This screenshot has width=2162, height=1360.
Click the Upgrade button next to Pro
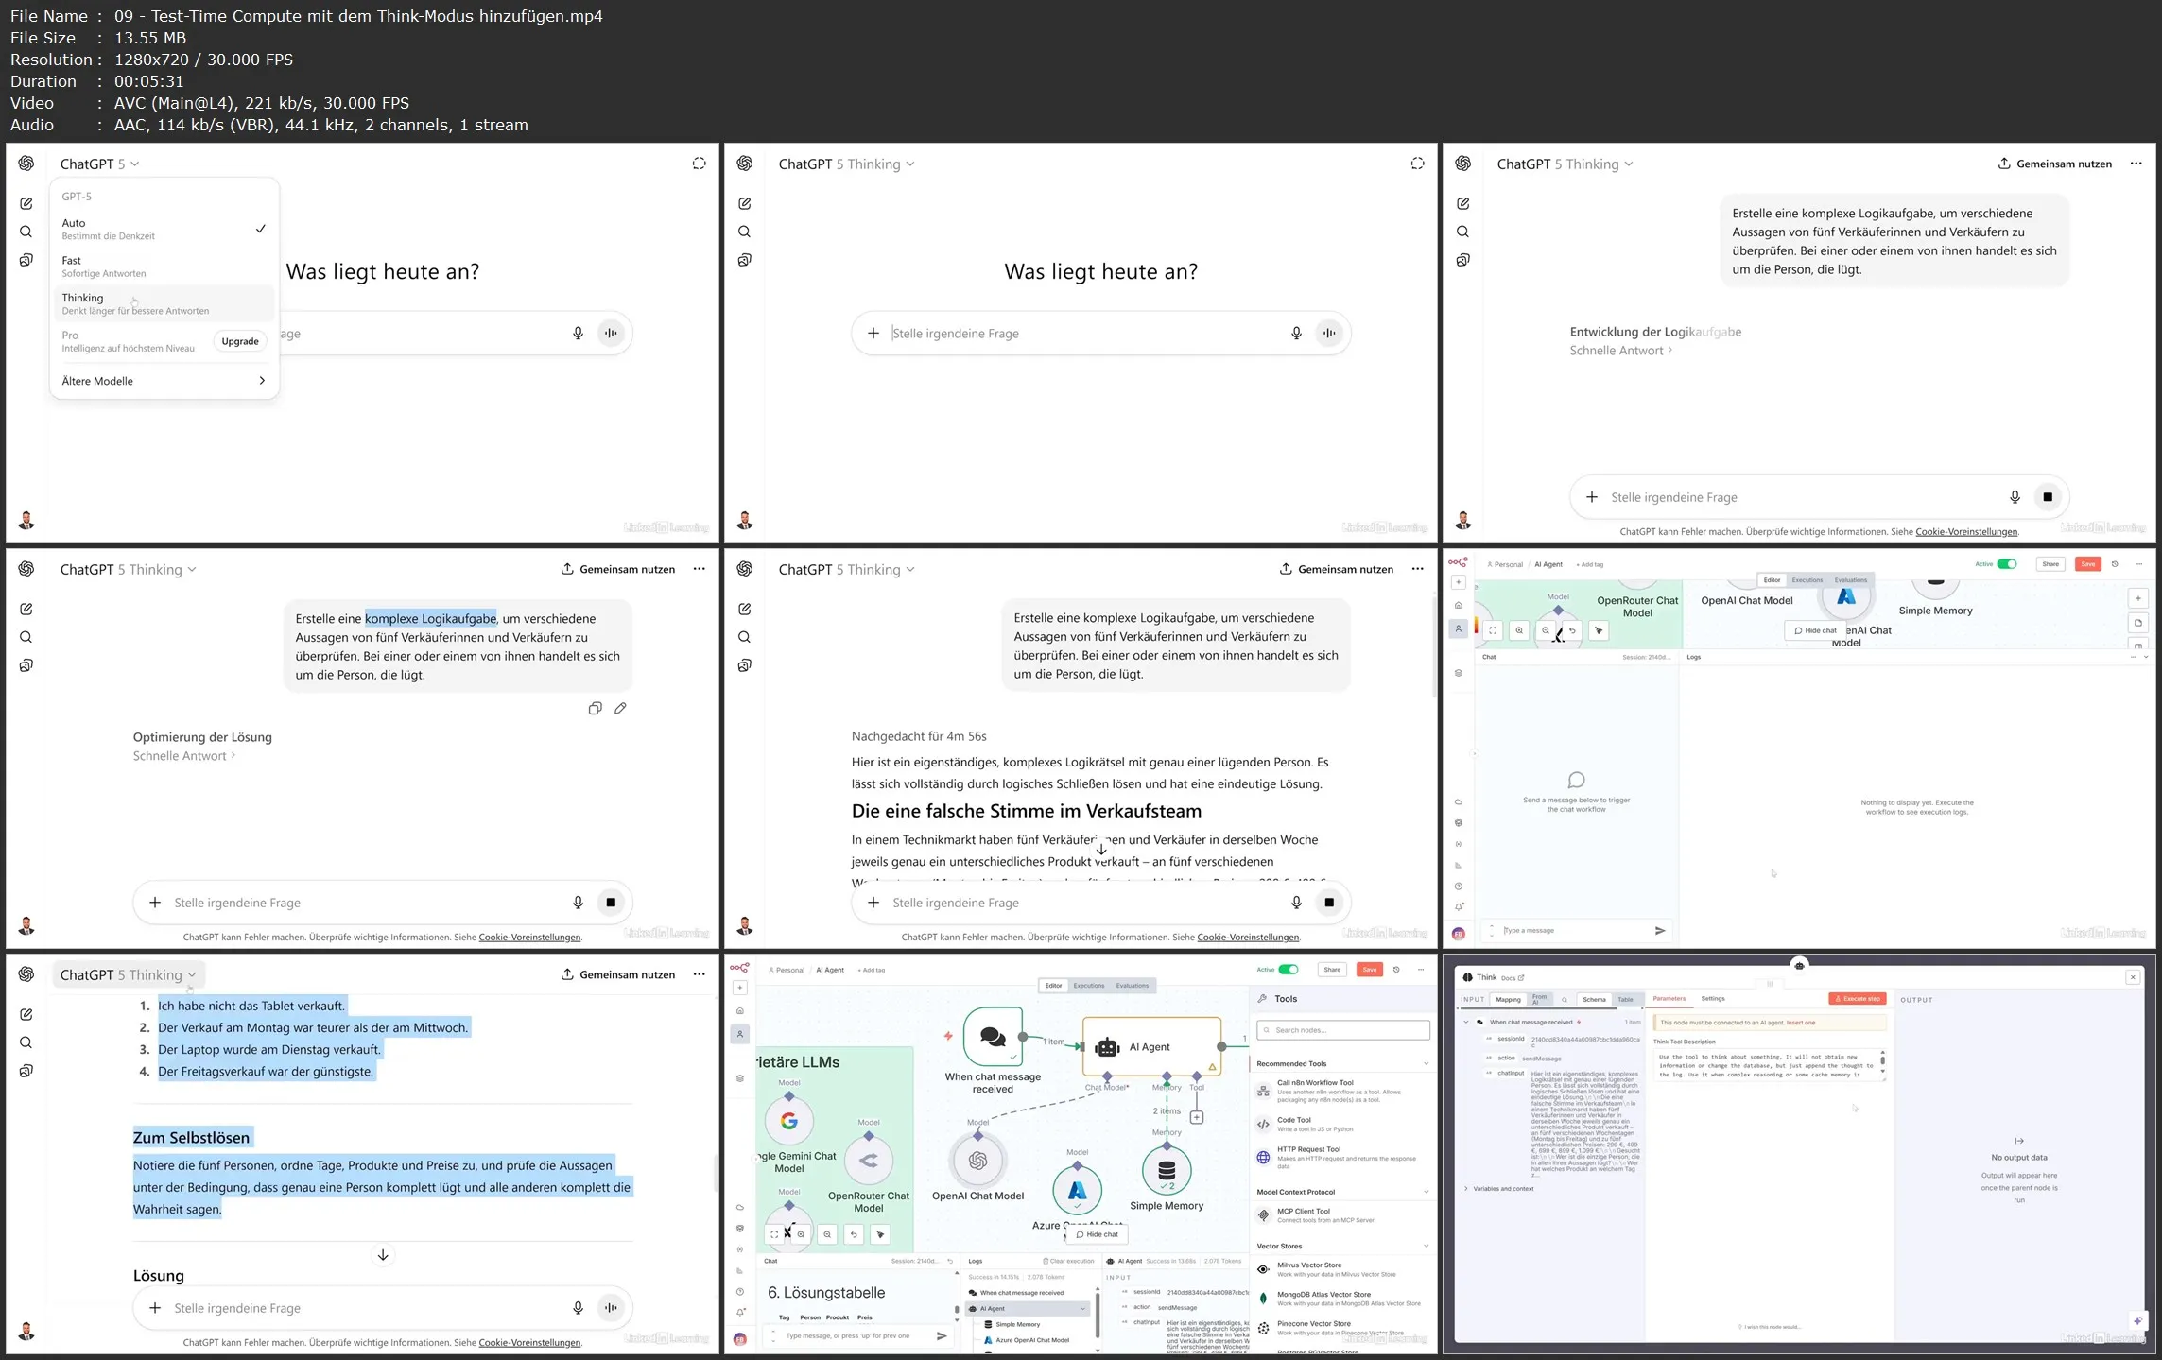(x=240, y=341)
